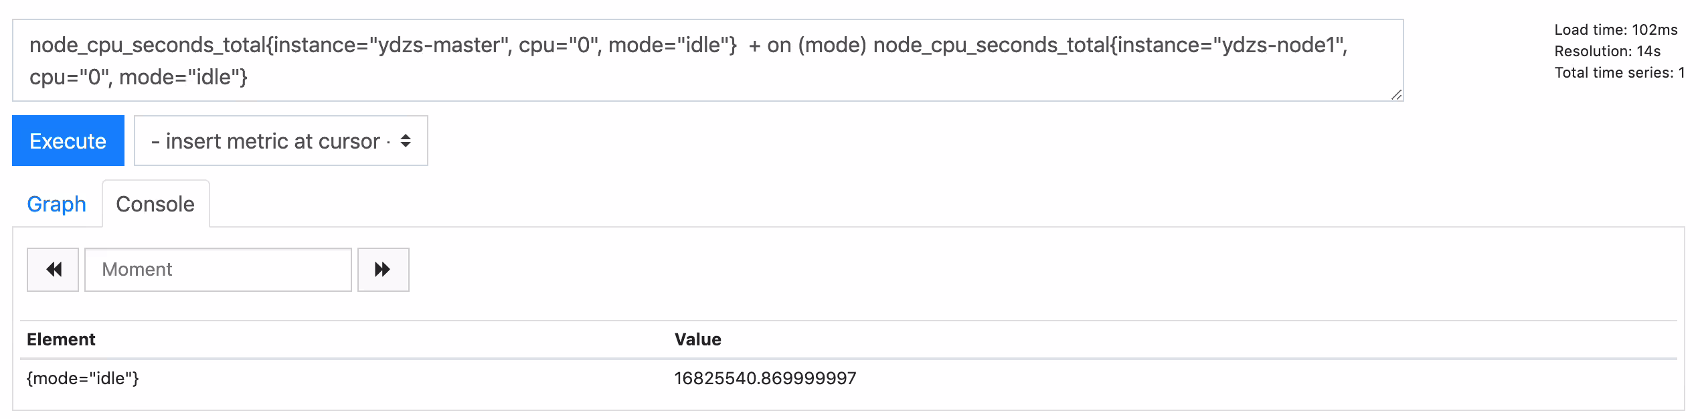Select the {mode="idle"} result element
The width and height of the screenshot is (1700, 419).
83,378
